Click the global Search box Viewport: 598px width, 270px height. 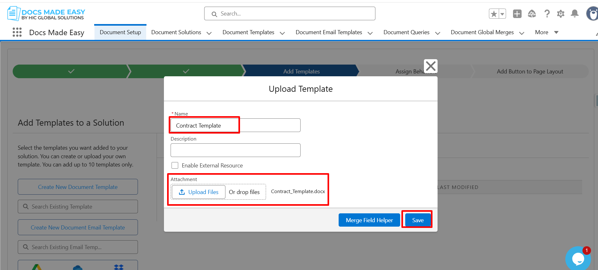pyautogui.click(x=289, y=14)
